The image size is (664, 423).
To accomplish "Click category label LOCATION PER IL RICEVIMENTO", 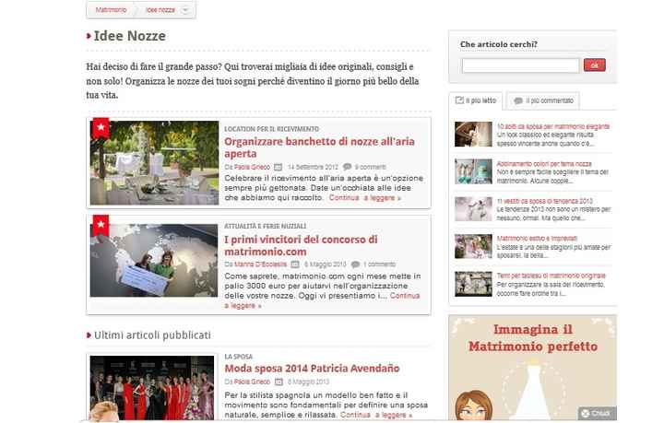I will pyautogui.click(x=271, y=129).
